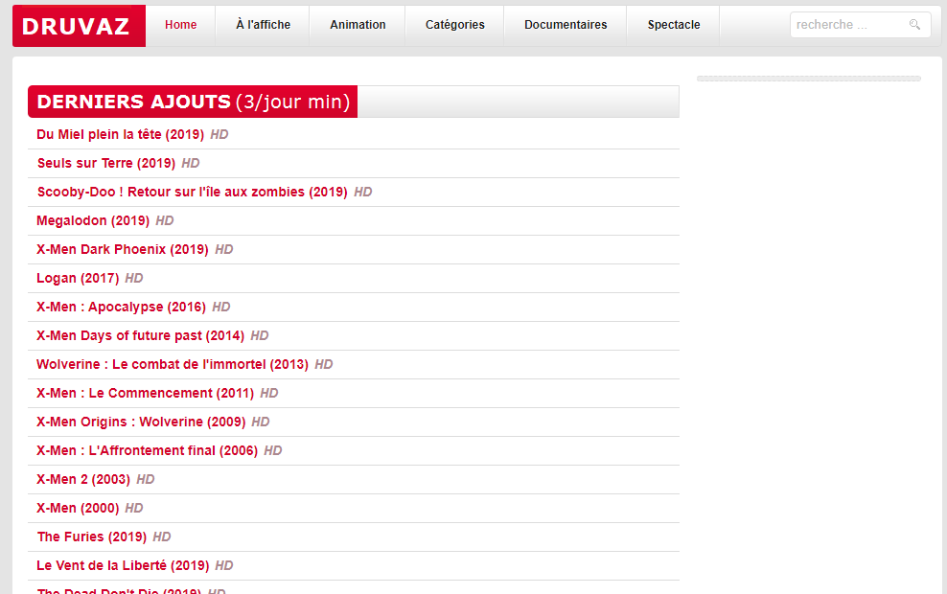Open The Furies (2019) link

(92, 537)
